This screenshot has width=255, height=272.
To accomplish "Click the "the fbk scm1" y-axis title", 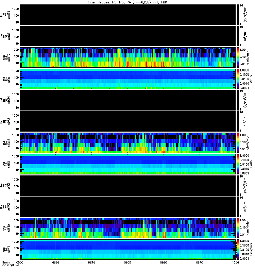I will tap(6, 250).
